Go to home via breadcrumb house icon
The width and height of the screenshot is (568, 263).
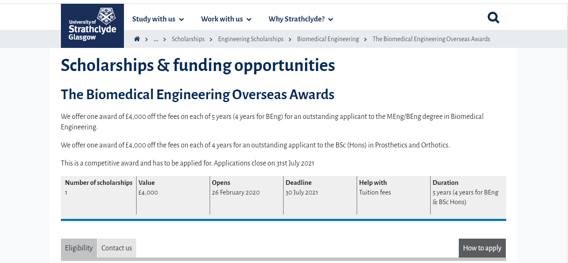click(137, 39)
